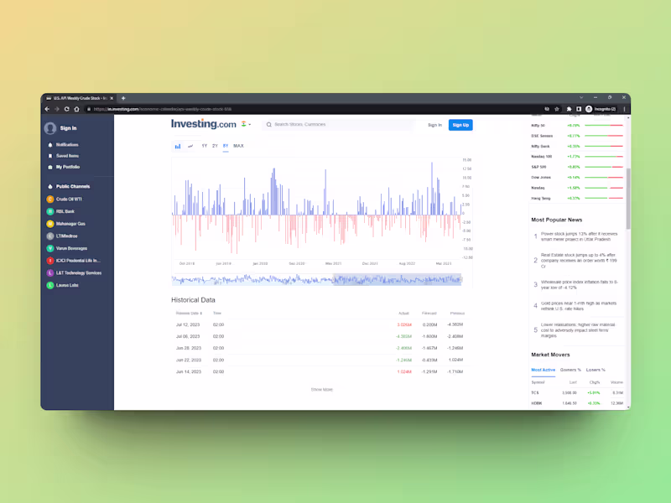Open the Gainers % tab in Market Movers
Viewport: 671px width, 503px height.
point(573,369)
